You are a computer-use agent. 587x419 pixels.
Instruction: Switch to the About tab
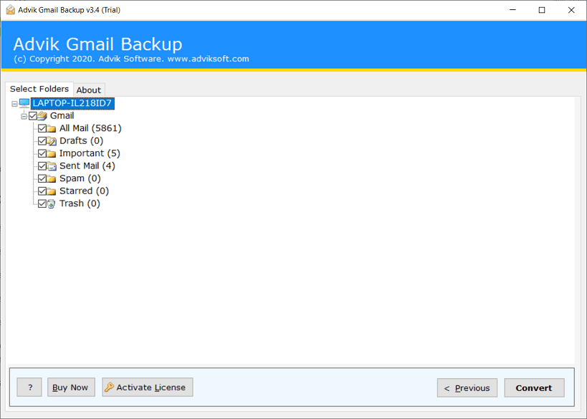[x=89, y=90]
